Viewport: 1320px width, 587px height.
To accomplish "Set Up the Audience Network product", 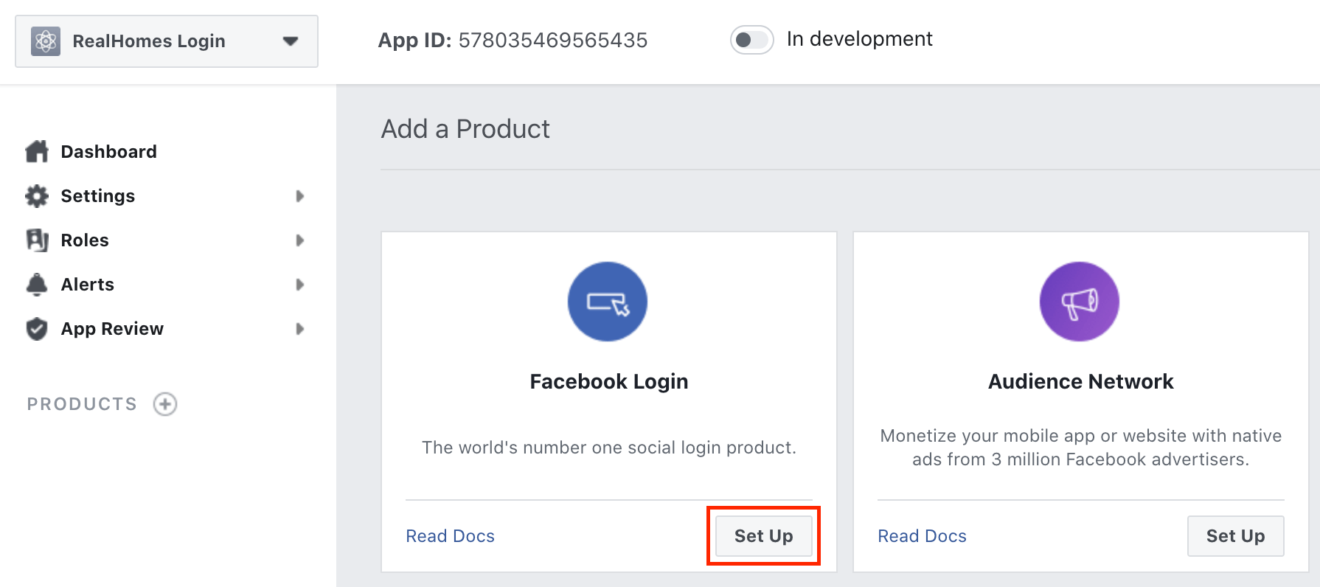I will click(x=1236, y=536).
